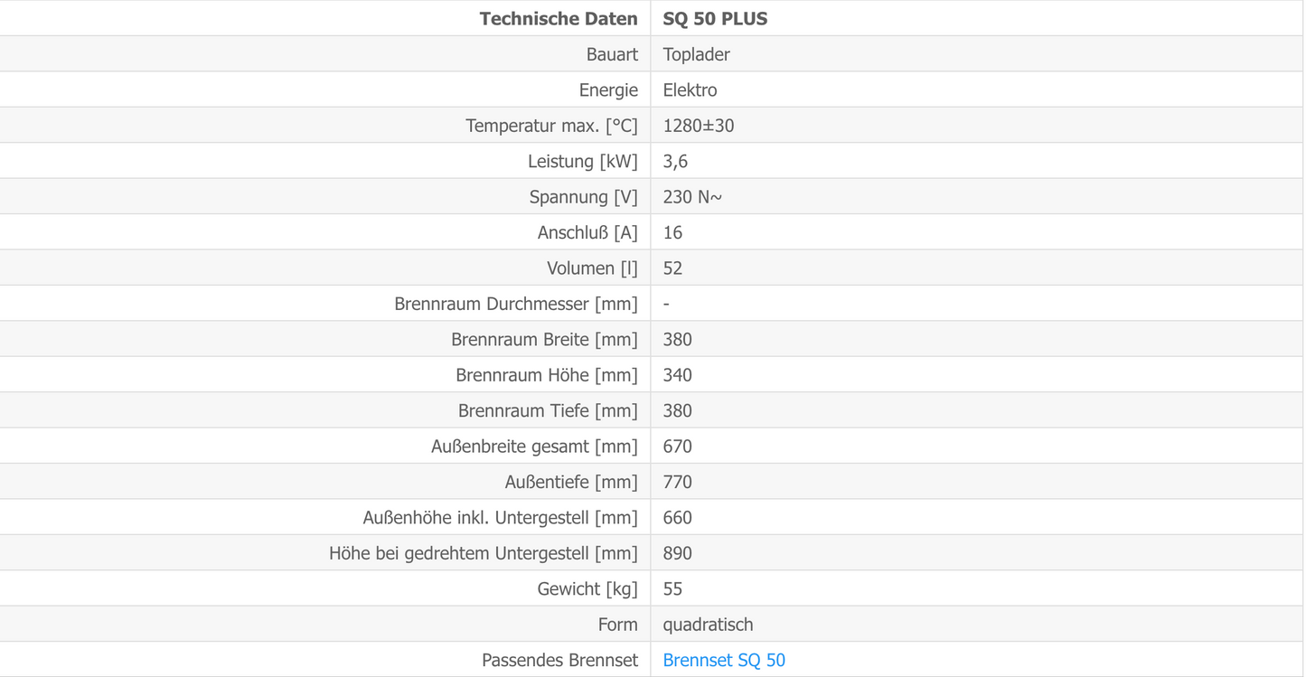Select the Volumen value 52
1306x677 pixels.
coord(672,268)
